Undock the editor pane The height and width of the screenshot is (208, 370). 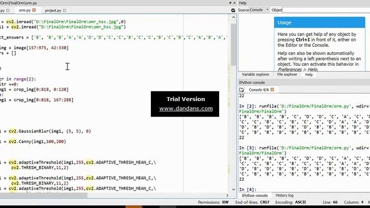click(230, 3)
